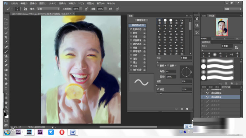Open the 模式 blend mode dropdown

48,9
